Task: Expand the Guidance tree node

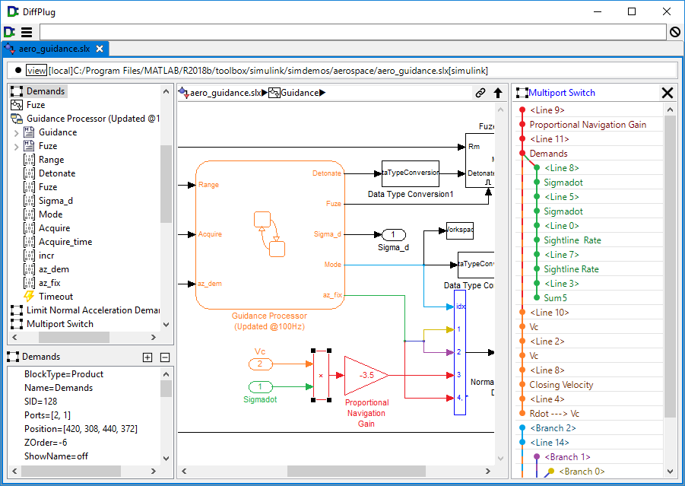Action: coord(16,132)
